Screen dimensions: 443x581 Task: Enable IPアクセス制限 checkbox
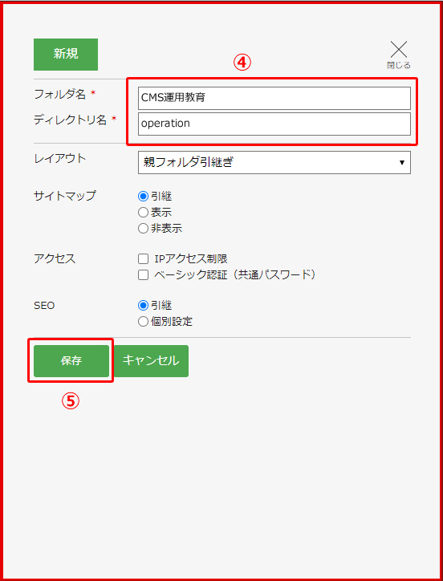pyautogui.click(x=143, y=259)
